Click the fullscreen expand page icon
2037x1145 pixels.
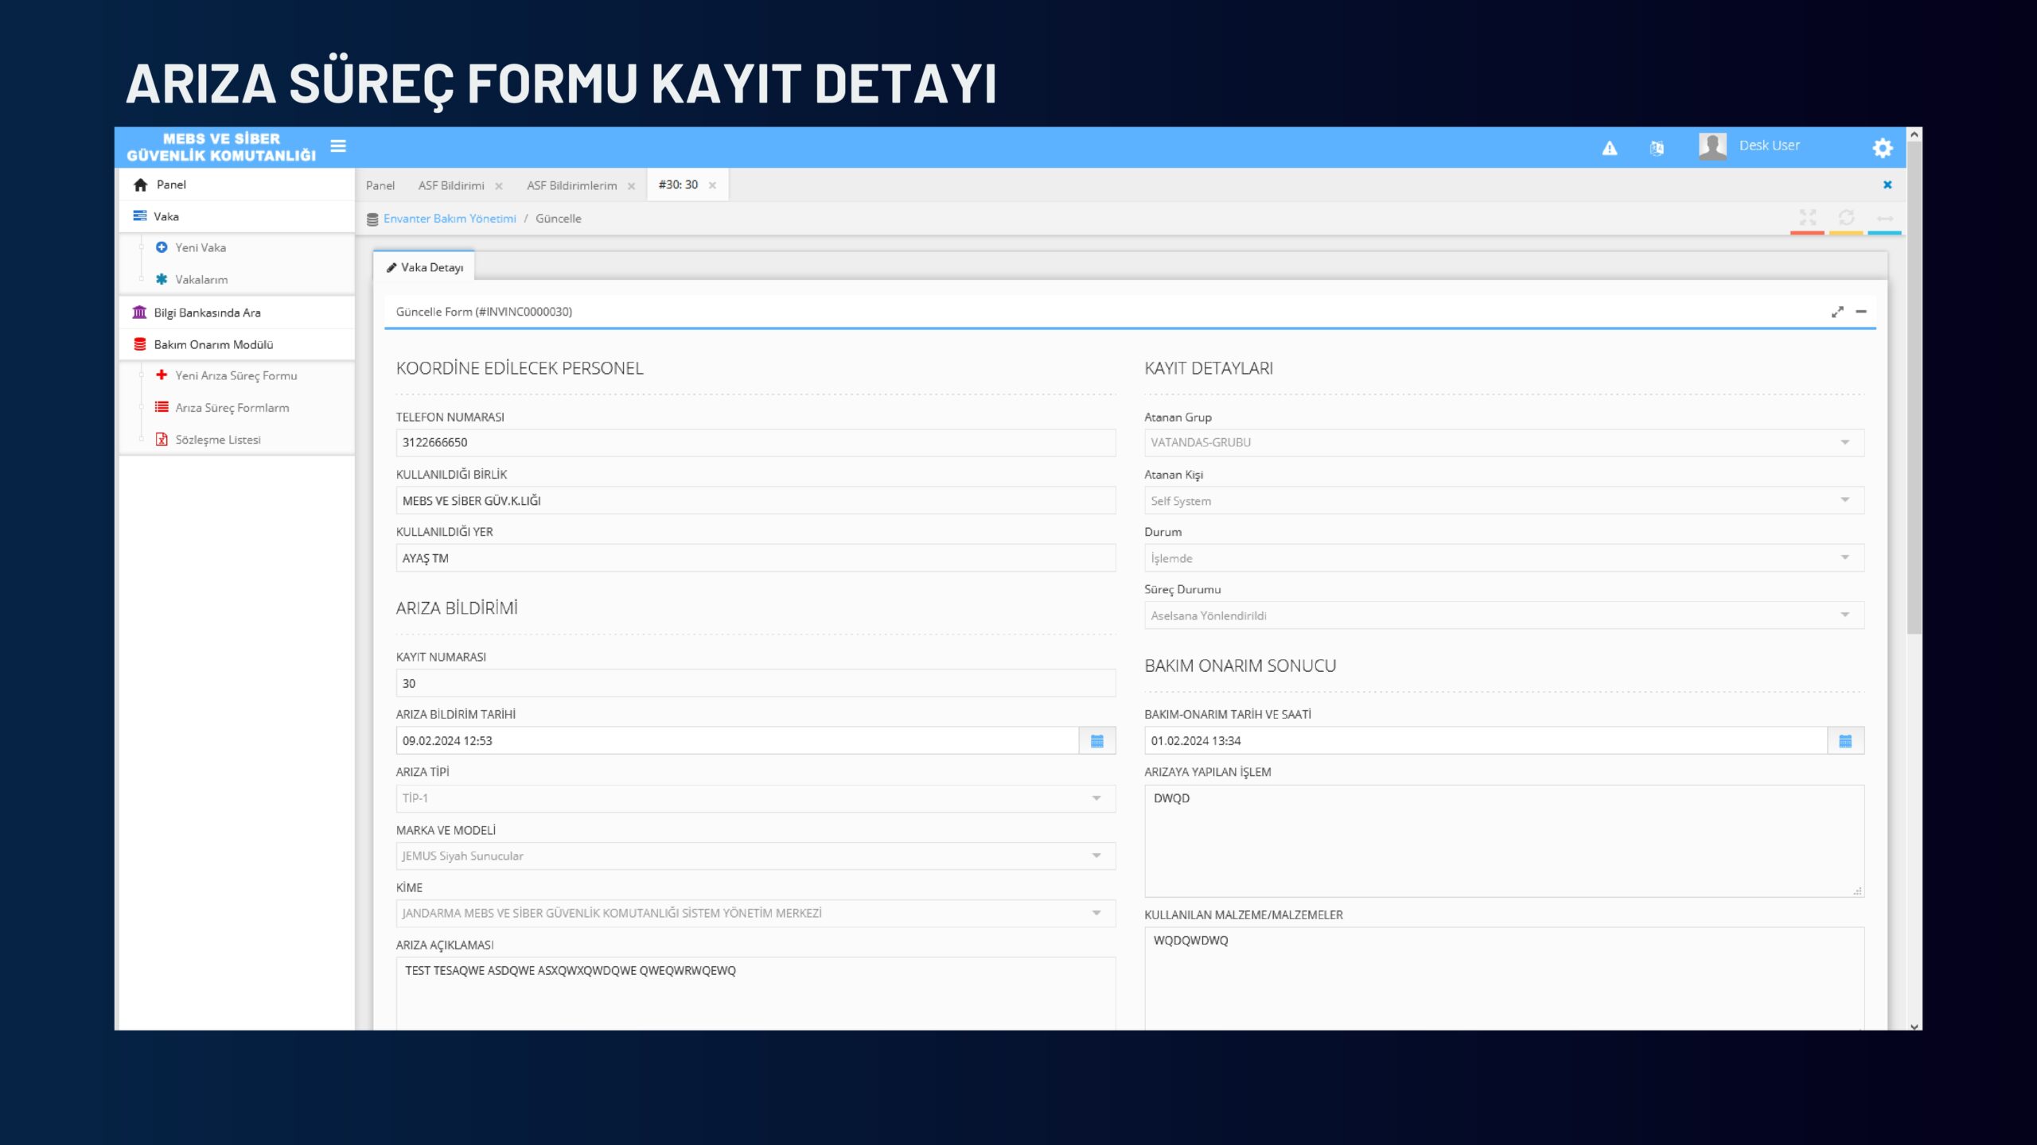point(1808,217)
